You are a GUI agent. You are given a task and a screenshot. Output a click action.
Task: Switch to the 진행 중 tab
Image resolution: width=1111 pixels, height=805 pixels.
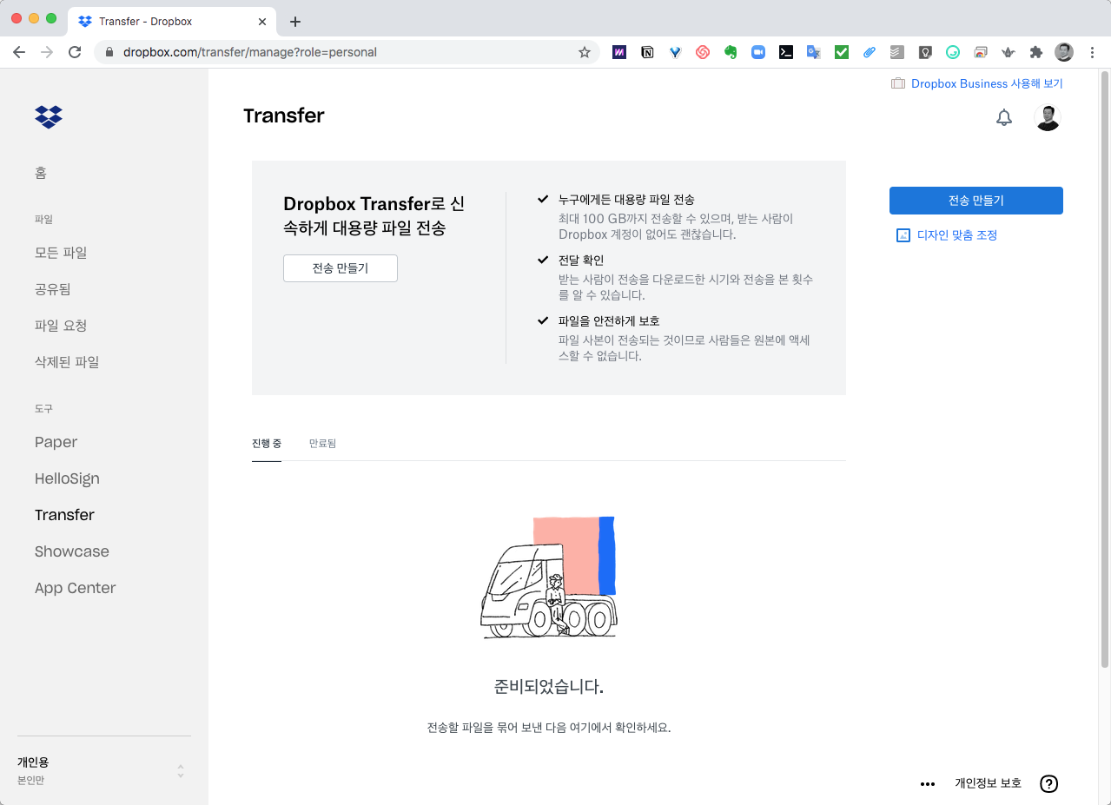click(267, 443)
